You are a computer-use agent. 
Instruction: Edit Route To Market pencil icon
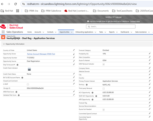coord(150,60)
